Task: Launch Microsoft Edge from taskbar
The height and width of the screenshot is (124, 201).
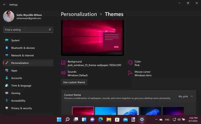Action: click(100, 120)
